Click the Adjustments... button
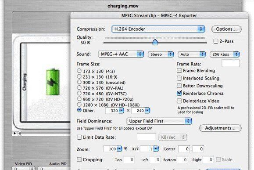Screen dimensions: 254x170 [220, 128]
